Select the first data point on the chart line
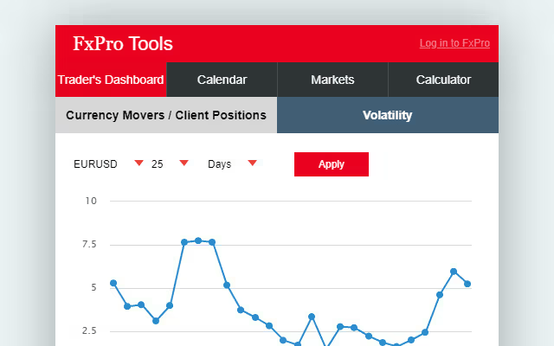The image size is (554, 346). [x=113, y=283]
